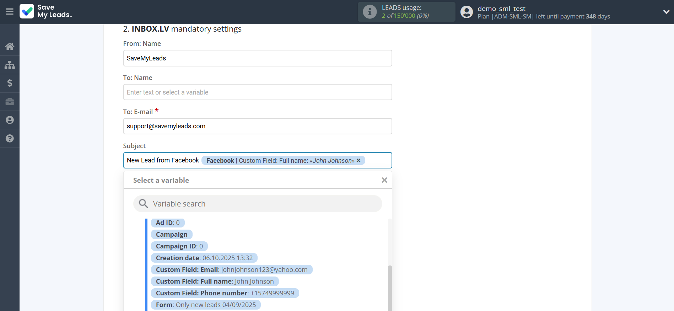674x311 pixels.
Task: Open the briefcase icon in sidebar
Action: click(x=10, y=102)
